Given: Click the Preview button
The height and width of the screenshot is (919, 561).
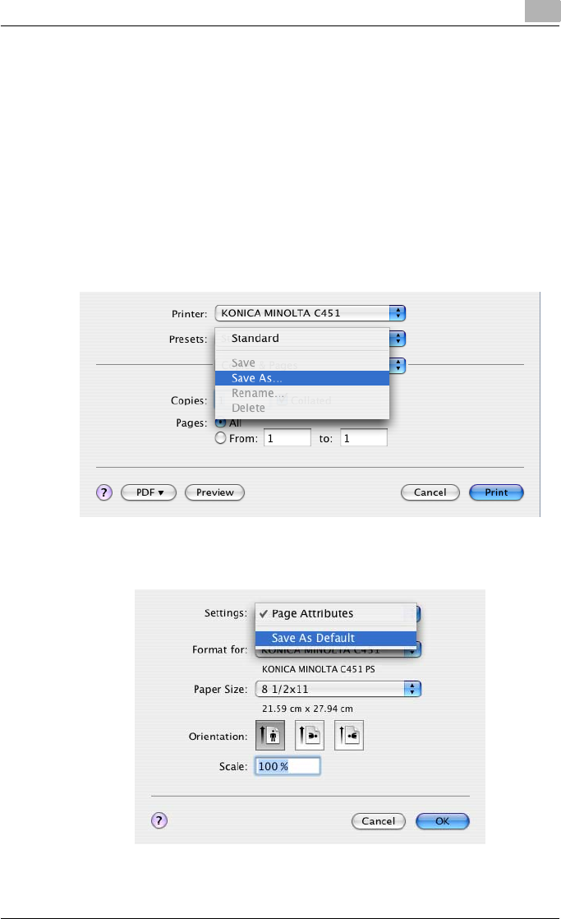Looking at the screenshot, I should [x=215, y=492].
